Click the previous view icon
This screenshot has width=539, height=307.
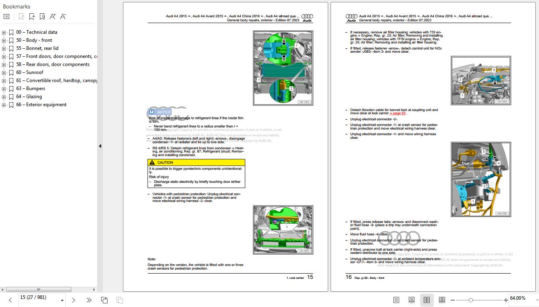point(104,300)
